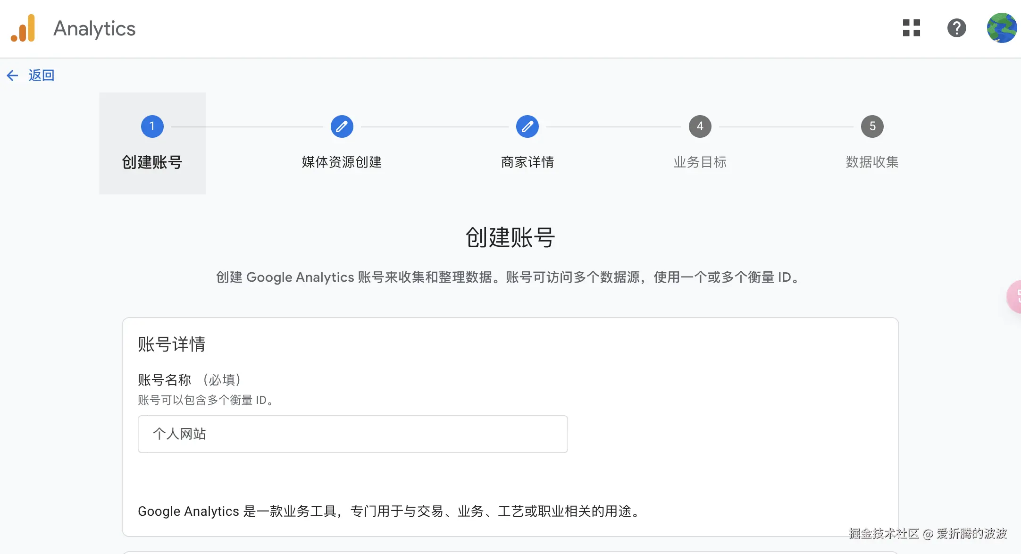Select step 5 circle for 数据收集

tap(872, 126)
